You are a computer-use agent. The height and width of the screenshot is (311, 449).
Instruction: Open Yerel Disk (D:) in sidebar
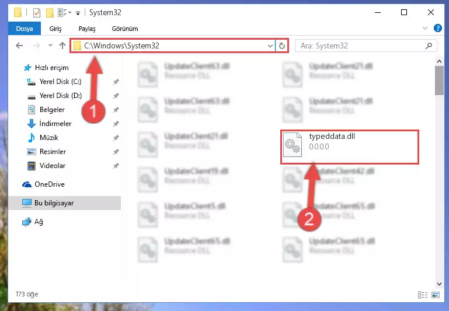point(60,96)
